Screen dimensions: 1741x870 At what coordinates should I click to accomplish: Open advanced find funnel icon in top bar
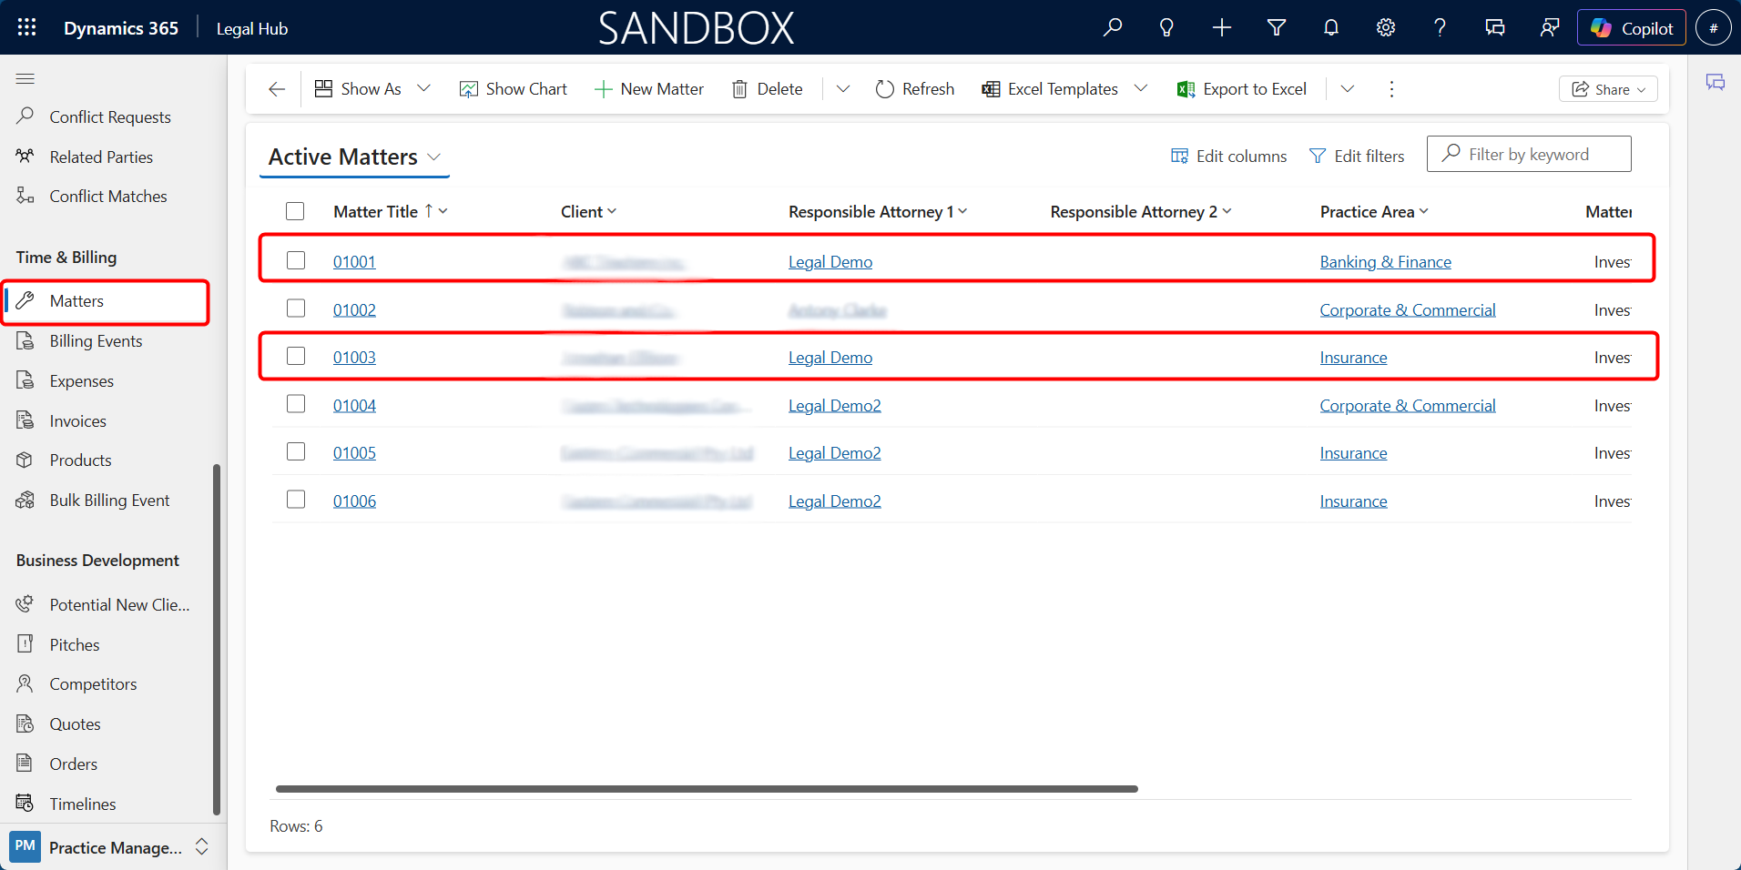click(x=1277, y=27)
